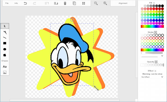This screenshot has height=102, width=167.
Task: Delete selection with the trash icon
Action: coord(65,3)
